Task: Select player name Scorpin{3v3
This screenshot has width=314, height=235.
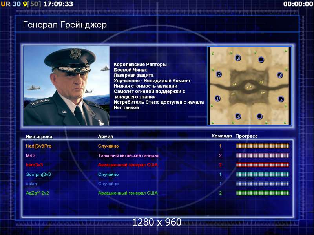Action: pyautogui.click(x=38, y=174)
